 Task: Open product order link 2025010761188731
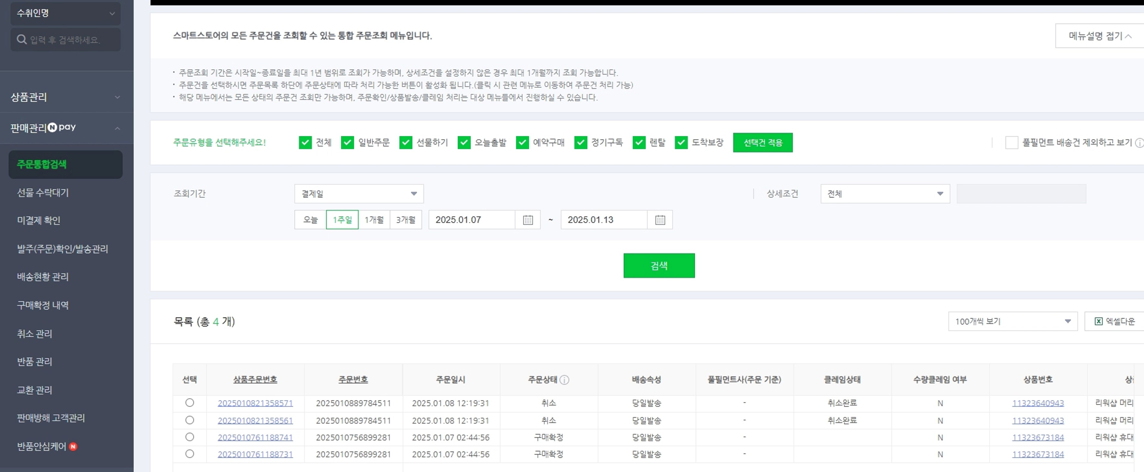coord(255,454)
